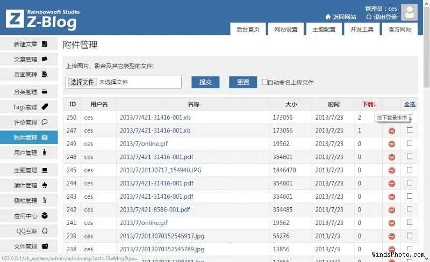Image resolution: width=430 pixels, height=262 pixels.
Task: Open the 主题配置 tab
Action: pyautogui.click(x=324, y=29)
